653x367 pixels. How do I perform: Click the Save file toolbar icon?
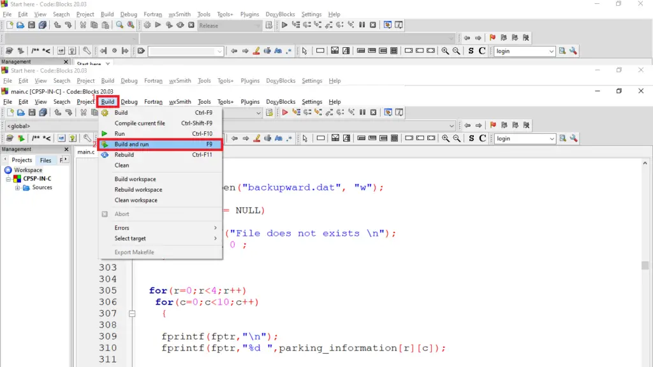coord(31,113)
